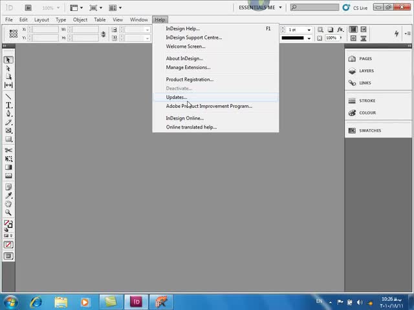Click the Windows Start button
The width and height of the screenshot is (414, 310).
pyautogui.click(x=10, y=302)
